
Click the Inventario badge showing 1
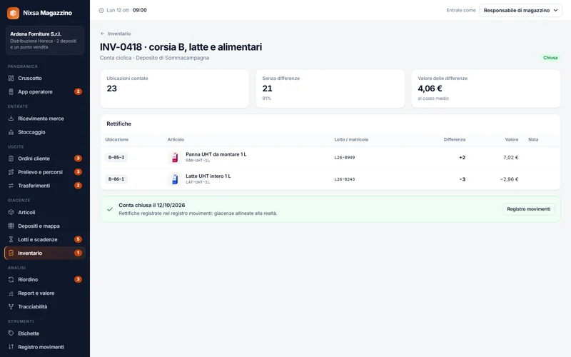pyautogui.click(x=78, y=253)
